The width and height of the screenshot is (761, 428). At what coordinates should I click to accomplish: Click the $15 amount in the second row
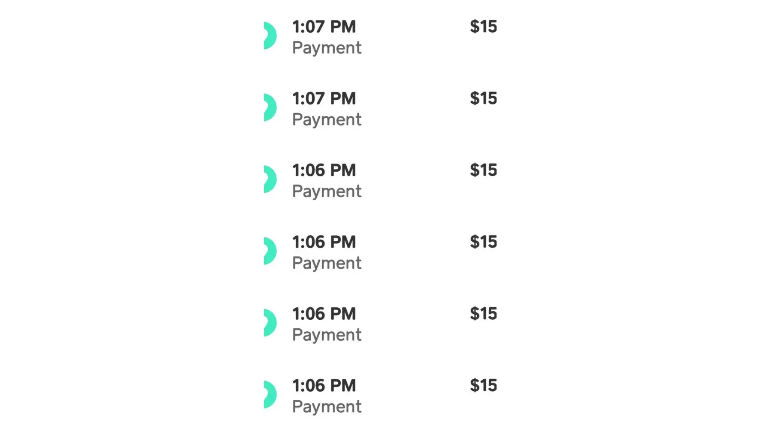pos(483,99)
